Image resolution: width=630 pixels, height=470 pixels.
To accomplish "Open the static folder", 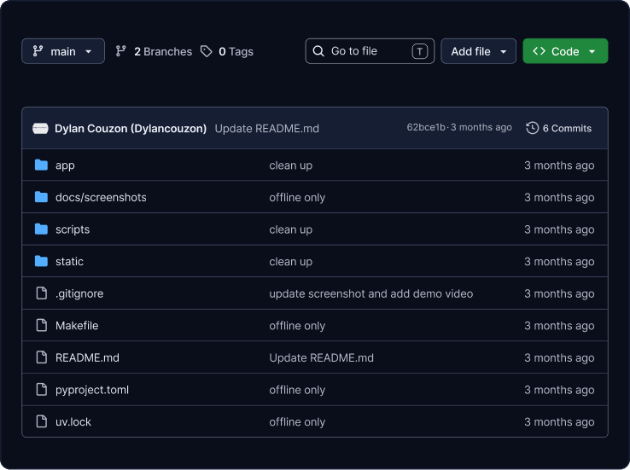I will (69, 262).
